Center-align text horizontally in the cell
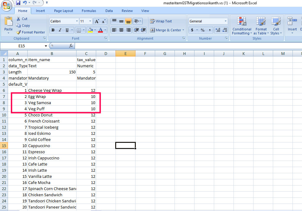 [x=121, y=30]
